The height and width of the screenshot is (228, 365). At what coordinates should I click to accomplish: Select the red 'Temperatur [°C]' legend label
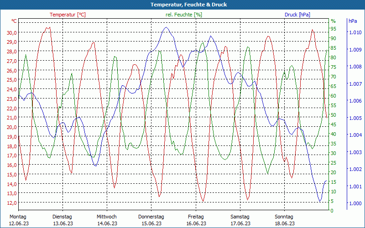[x=68, y=15]
